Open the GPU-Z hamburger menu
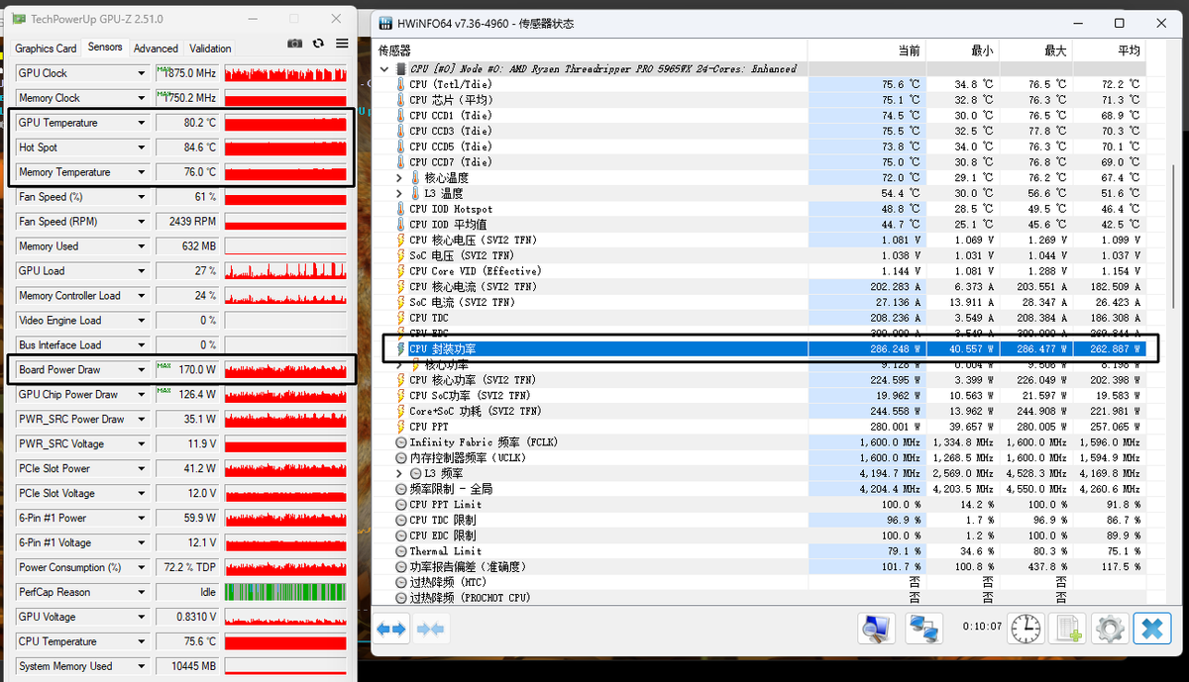 tap(342, 44)
